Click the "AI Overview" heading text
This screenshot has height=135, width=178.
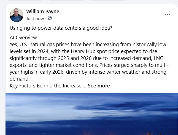click(x=23, y=38)
